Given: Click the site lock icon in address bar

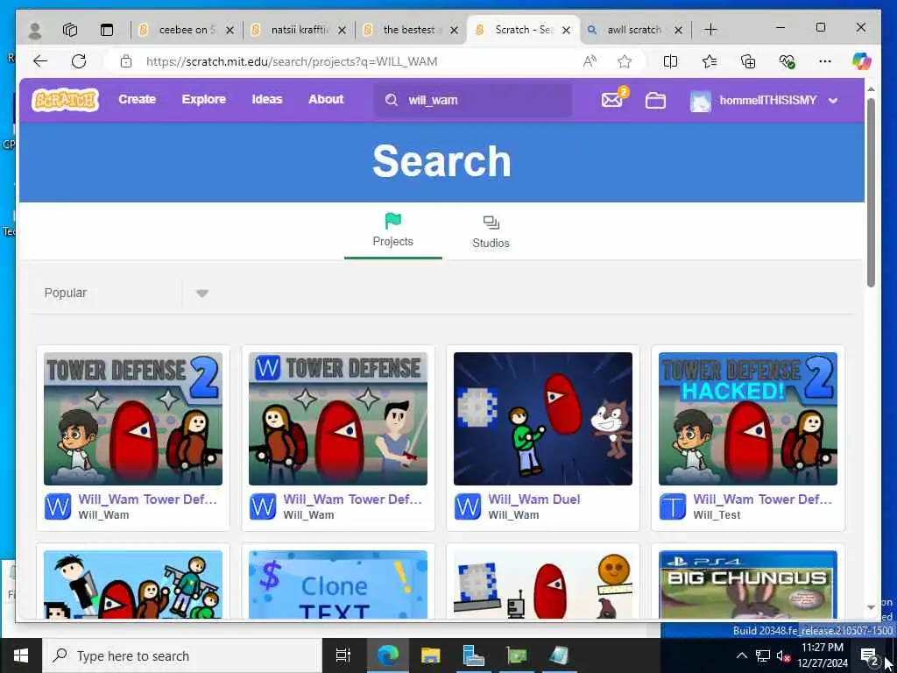Looking at the screenshot, I should (x=126, y=61).
